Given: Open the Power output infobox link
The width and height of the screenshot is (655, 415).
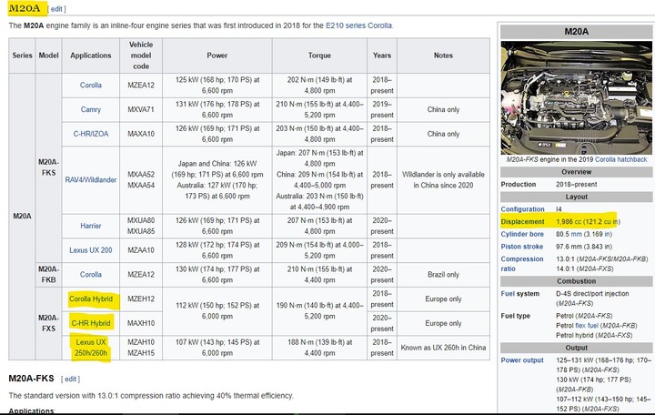Looking at the screenshot, I should tap(522, 360).
